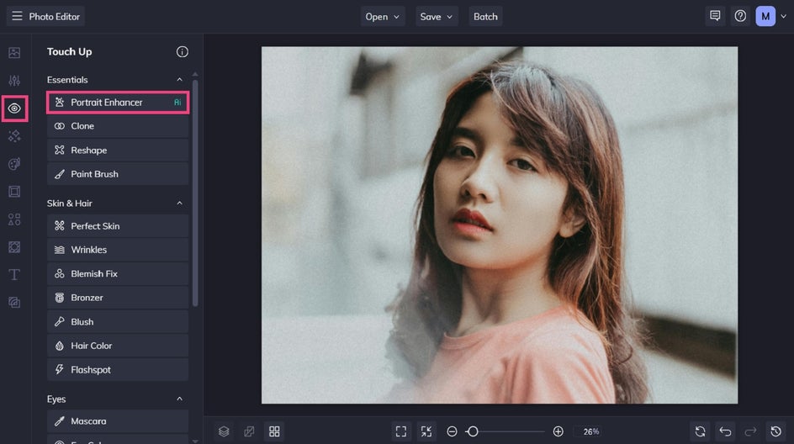Click the Photo Editor title label
Image resolution: width=794 pixels, height=444 pixels.
[x=54, y=16]
